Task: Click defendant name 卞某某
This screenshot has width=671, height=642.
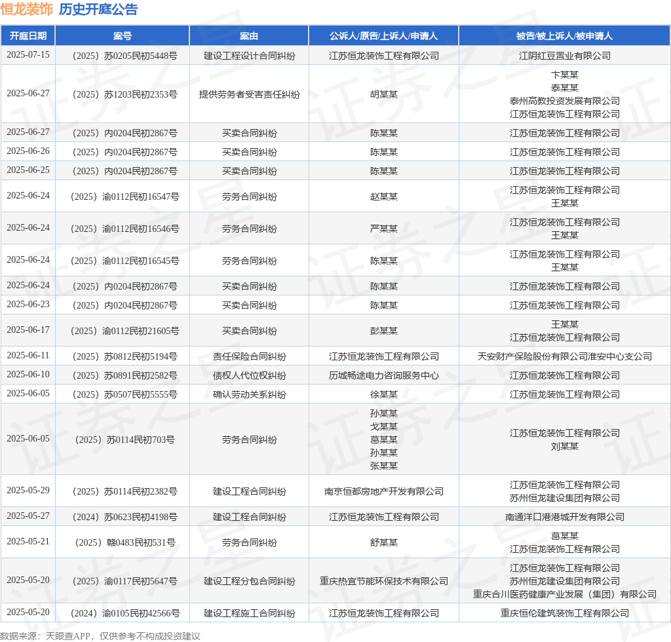Action: click(564, 75)
